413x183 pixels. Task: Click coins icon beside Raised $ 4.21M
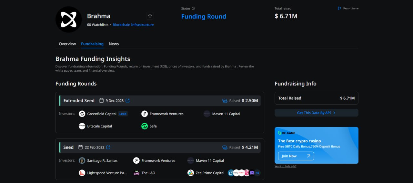point(225,147)
